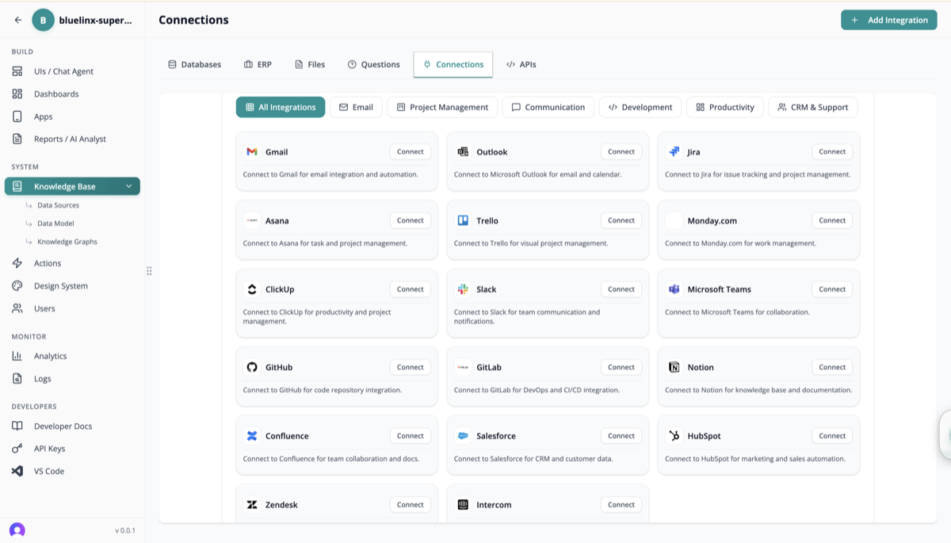This screenshot has width=951, height=543.
Task: Connect the Gmail integration
Action: pos(411,151)
